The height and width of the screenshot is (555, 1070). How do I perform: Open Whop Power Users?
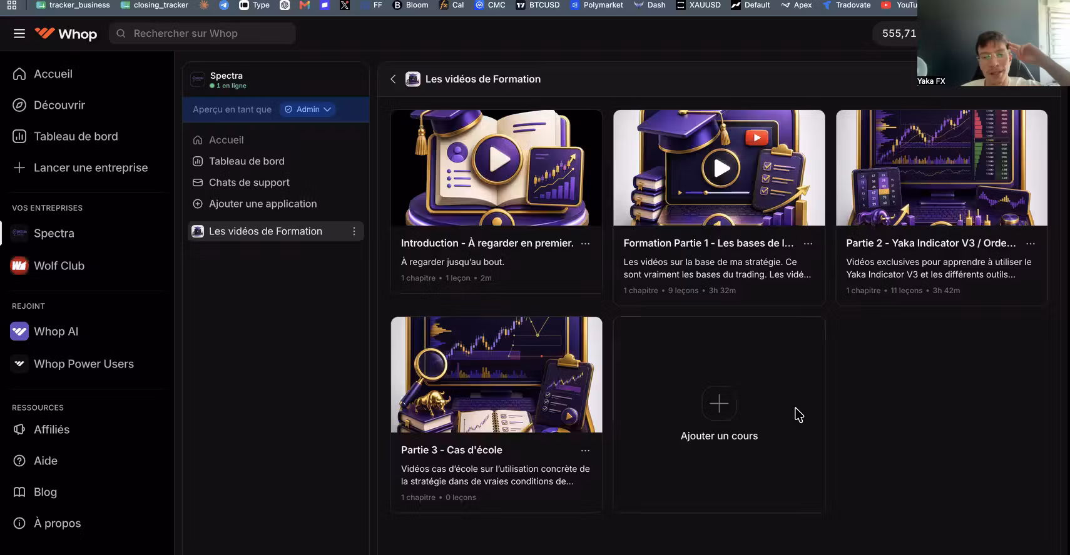tap(72, 364)
